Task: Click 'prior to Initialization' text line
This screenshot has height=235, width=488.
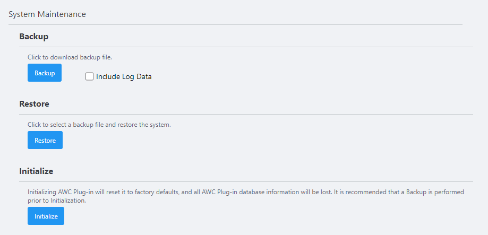Action: (x=56, y=201)
